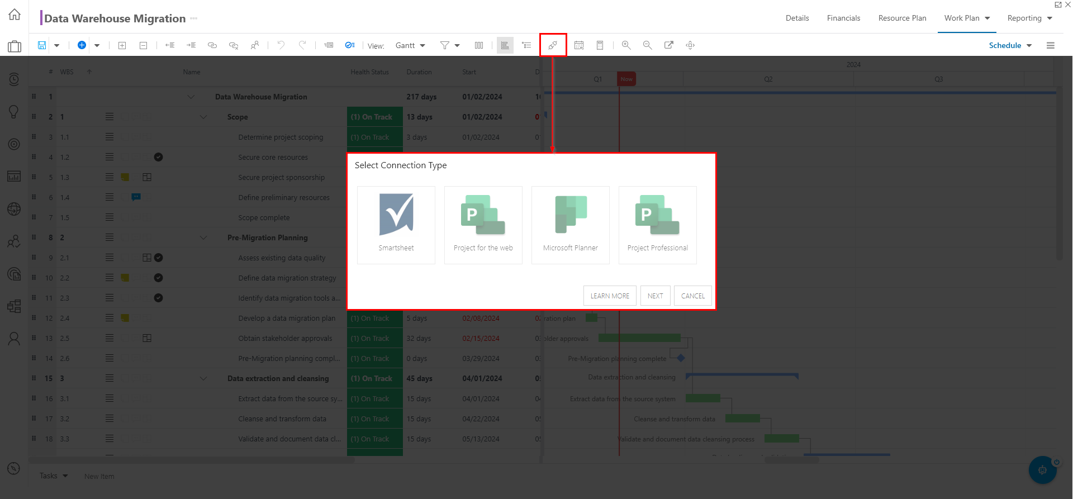Click the calendar icon in toolbar
The height and width of the screenshot is (499, 1073).
[x=579, y=45]
